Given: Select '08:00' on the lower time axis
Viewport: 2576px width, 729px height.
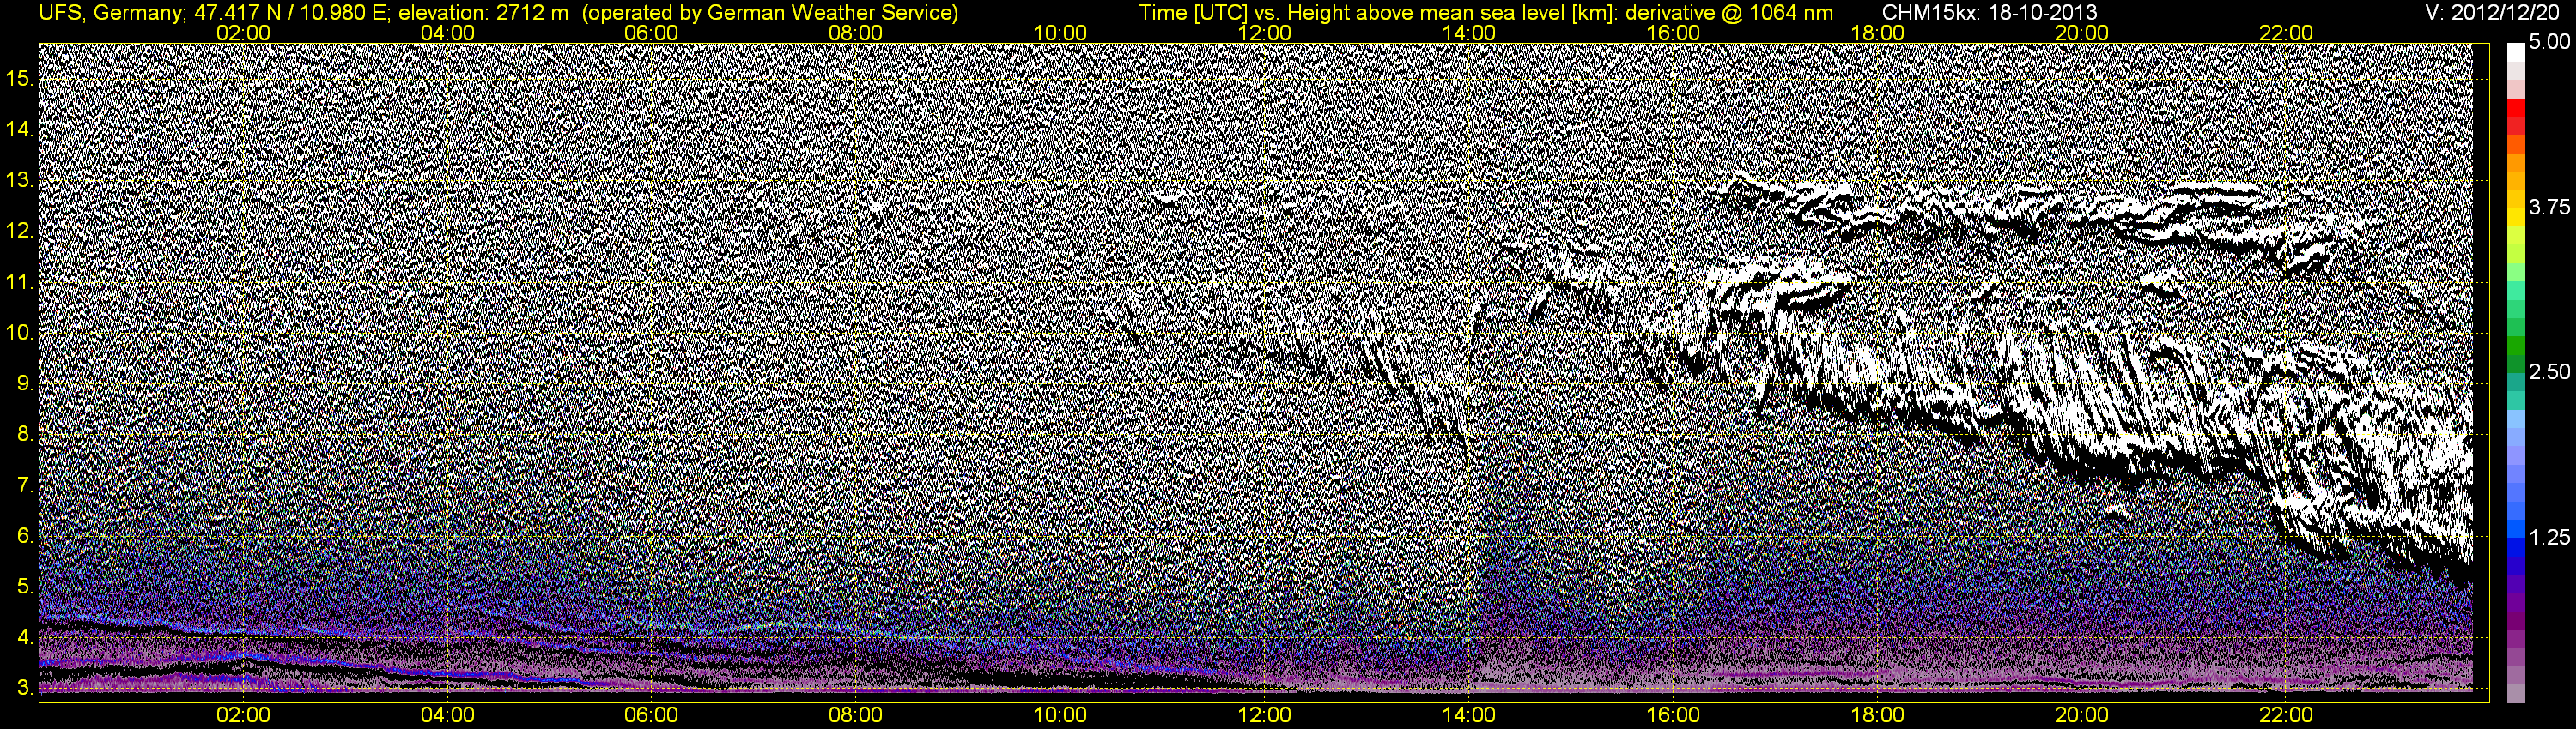Looking at the screenshot, I should point(856,715).
